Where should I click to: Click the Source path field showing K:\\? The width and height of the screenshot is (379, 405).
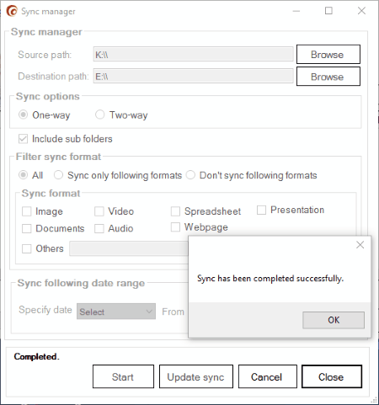tap(193, 54)
